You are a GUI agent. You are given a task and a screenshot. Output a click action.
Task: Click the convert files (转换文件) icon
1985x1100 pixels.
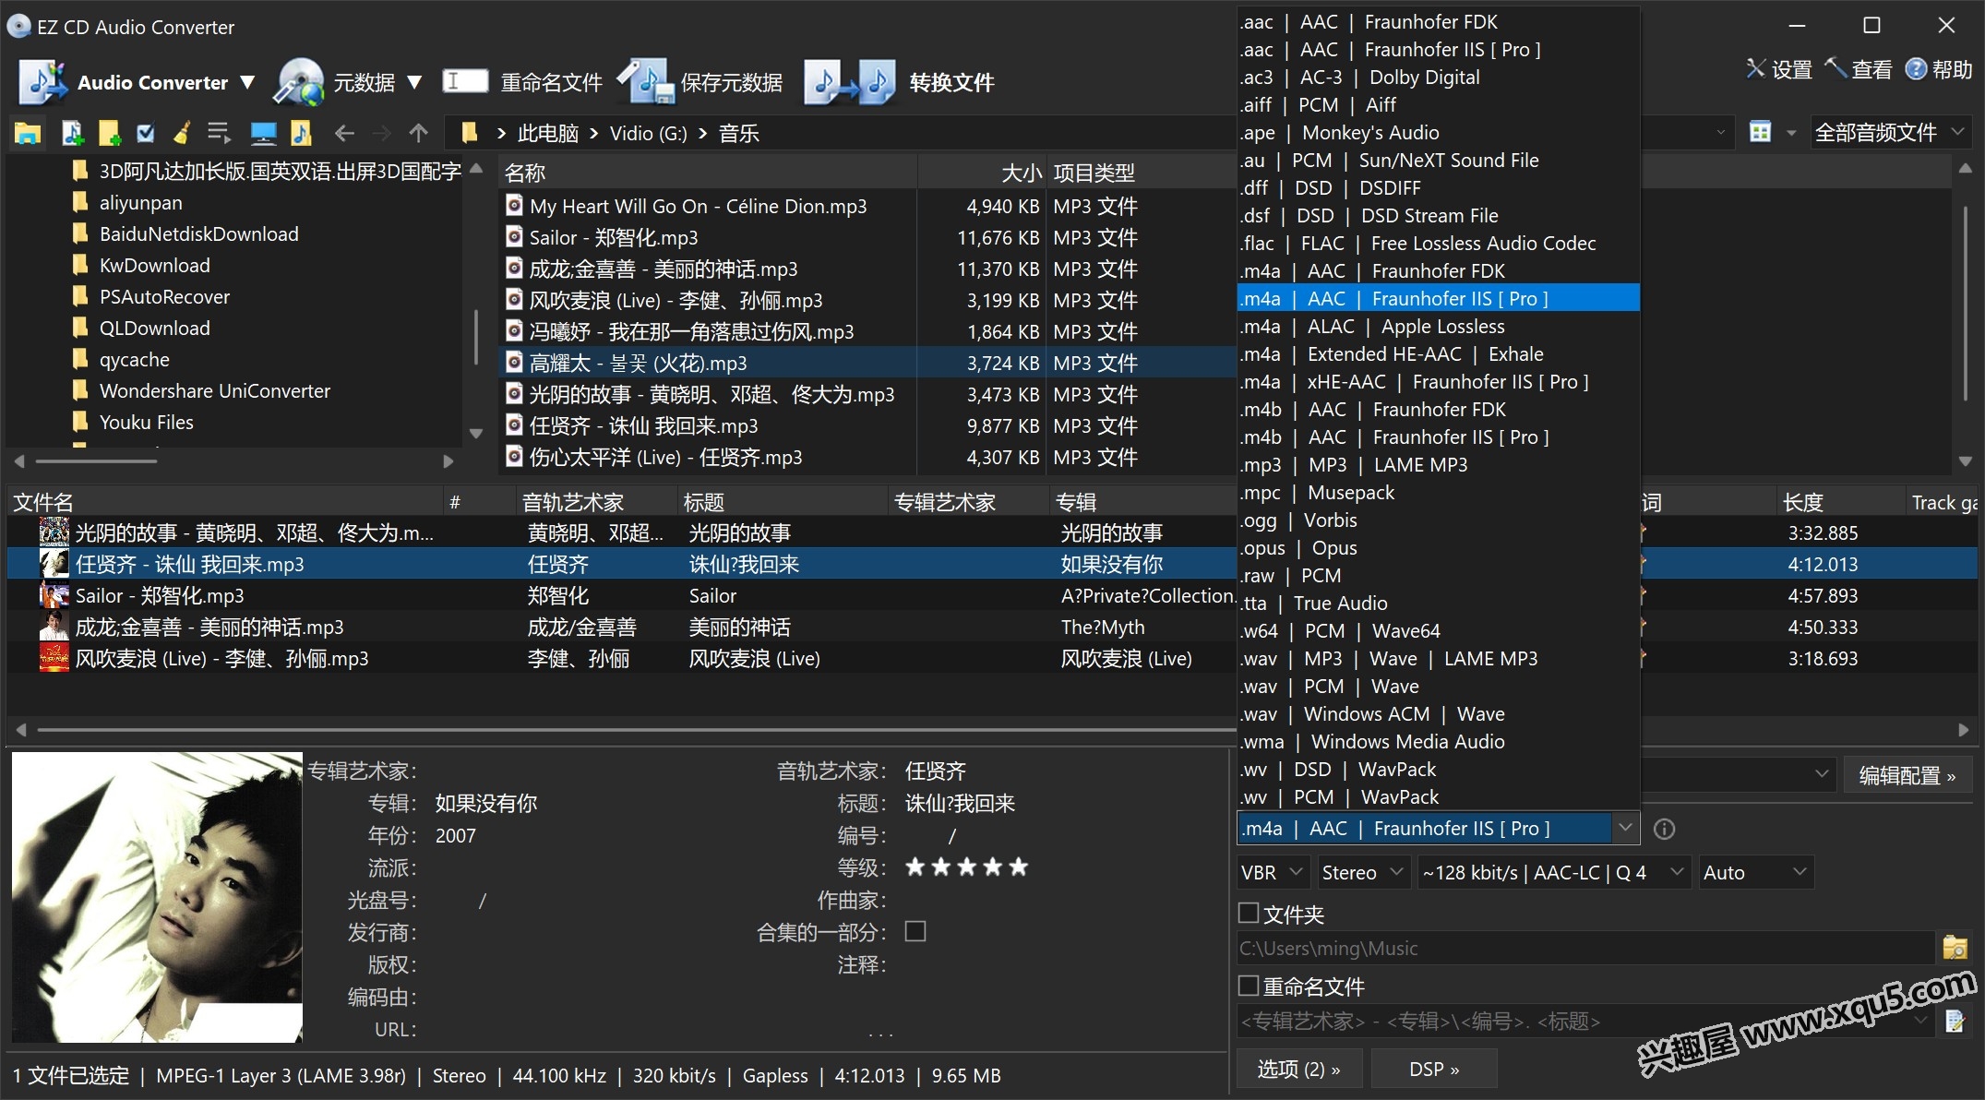click(850, 82)
